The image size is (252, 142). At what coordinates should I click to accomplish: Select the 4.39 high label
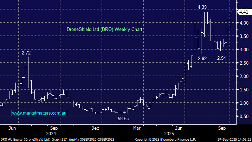(x=202, y=7)
